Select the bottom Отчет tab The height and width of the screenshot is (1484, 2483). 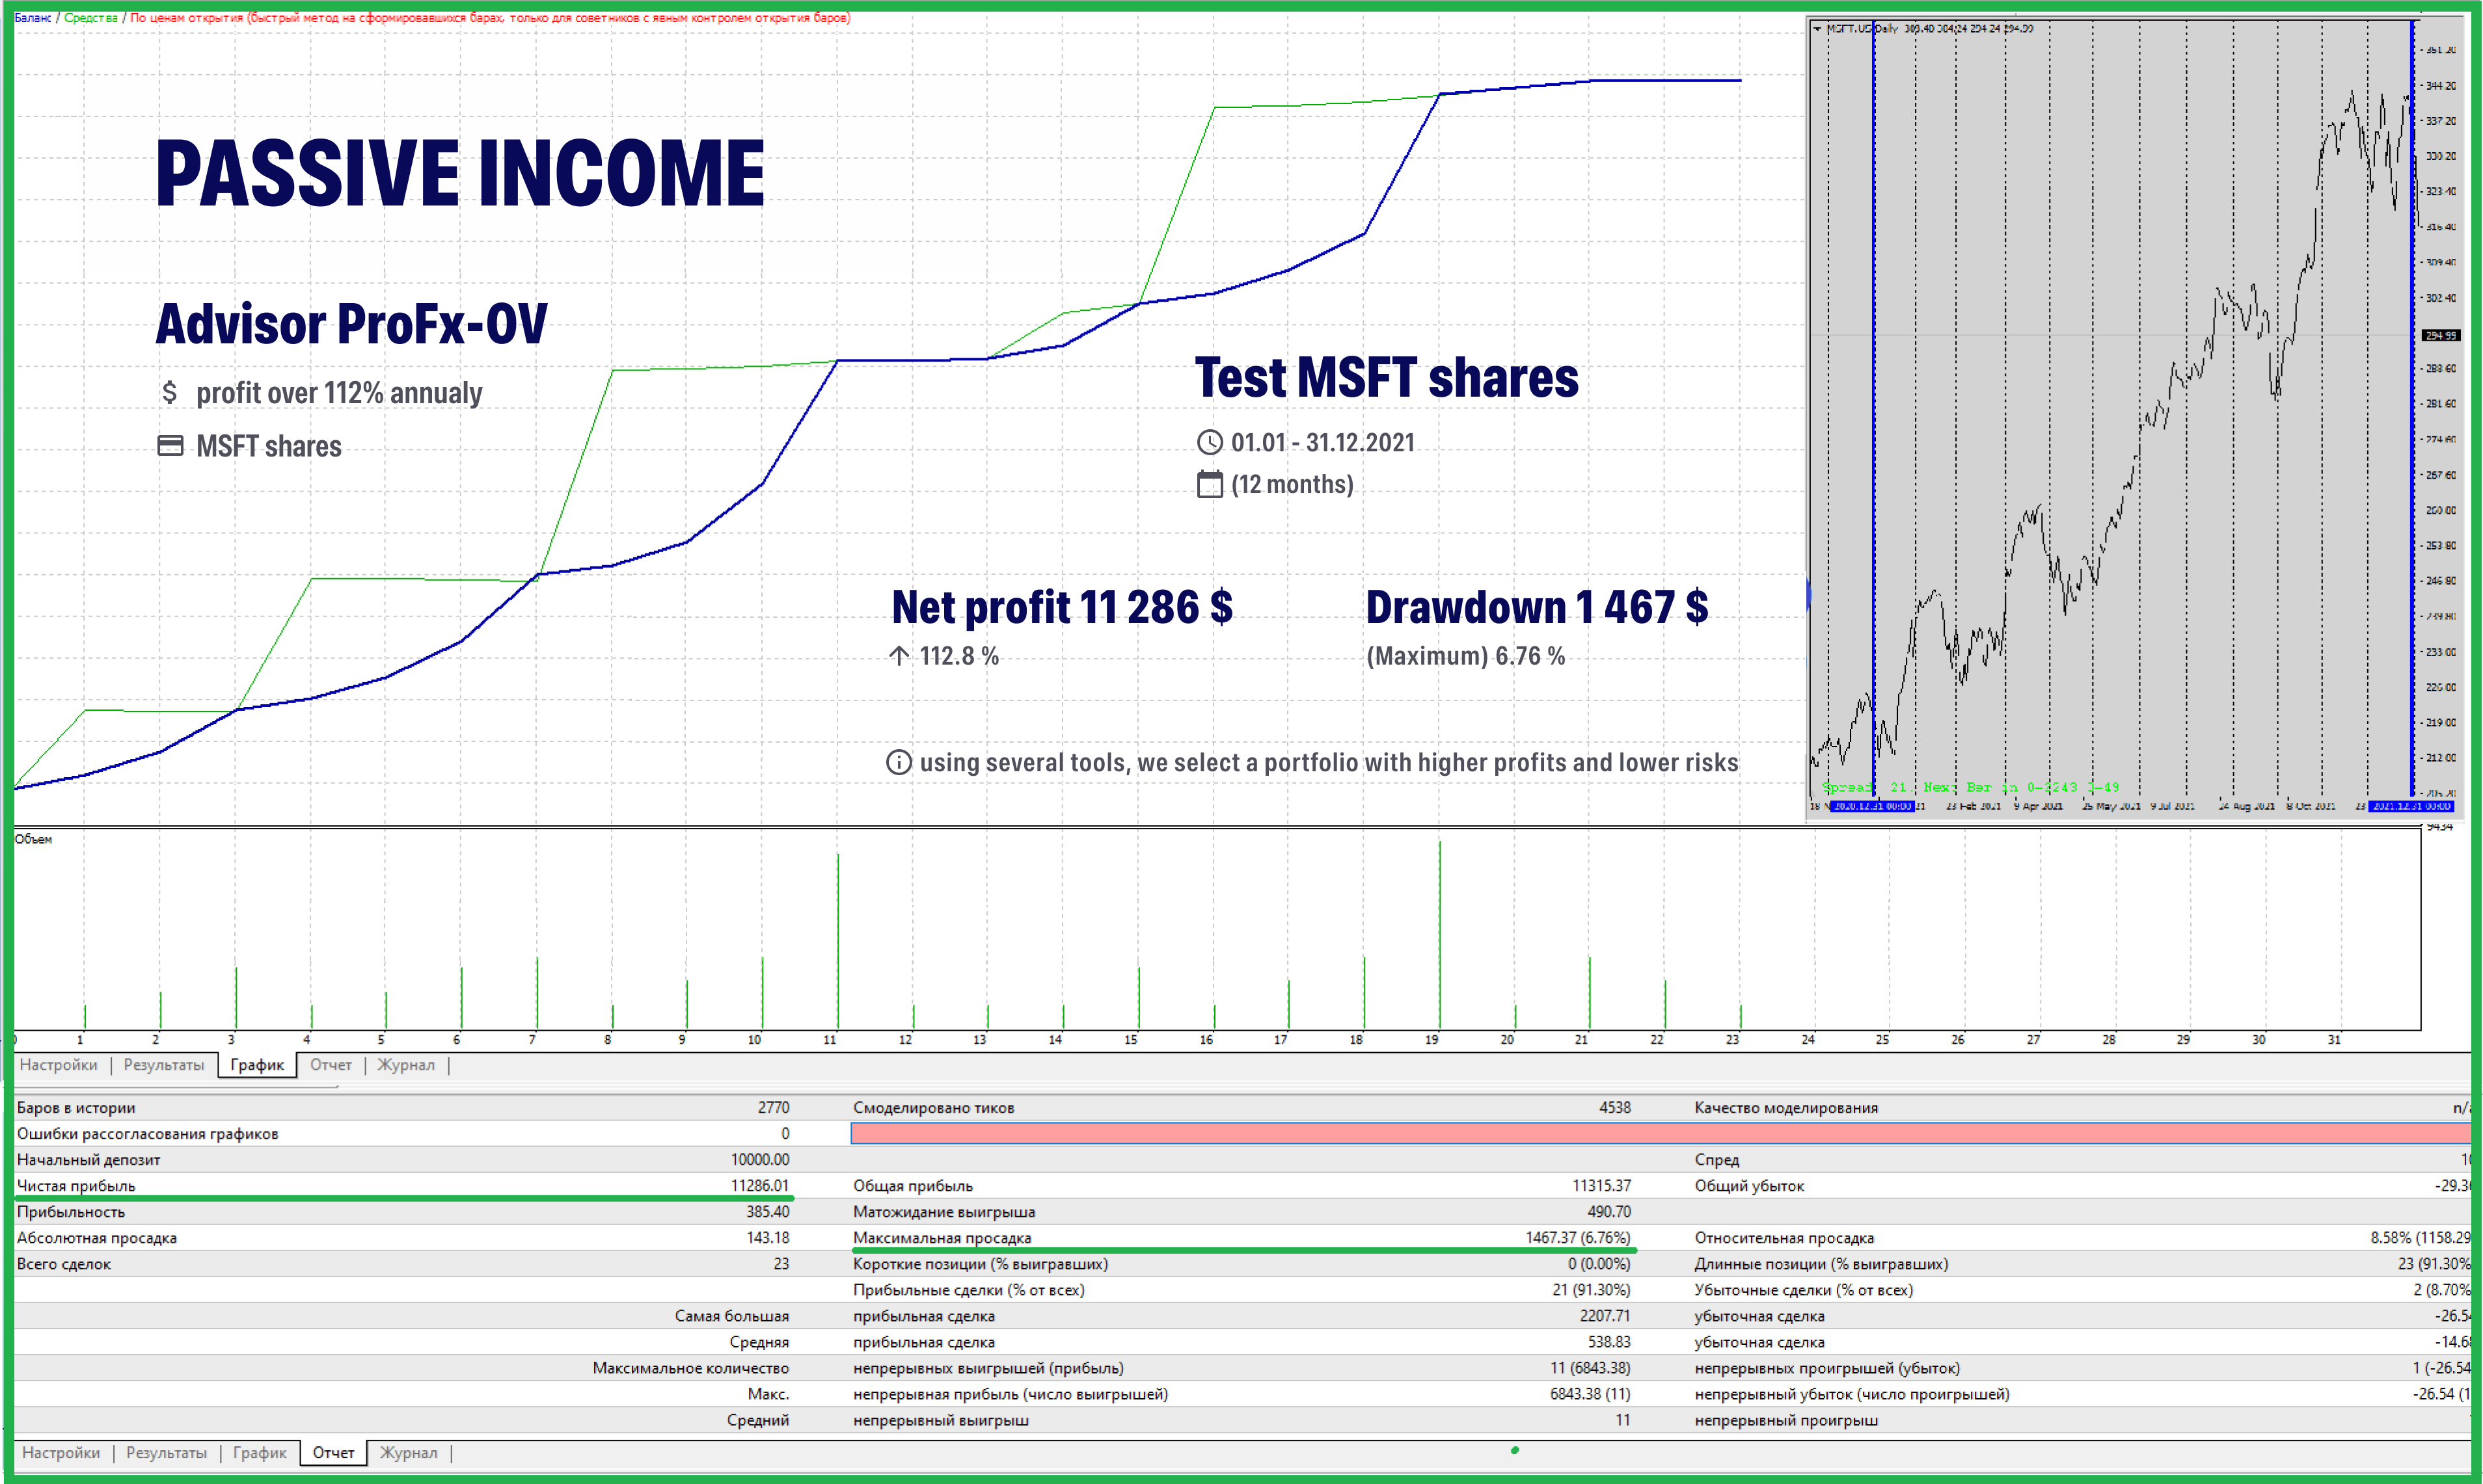point(333,1453)
